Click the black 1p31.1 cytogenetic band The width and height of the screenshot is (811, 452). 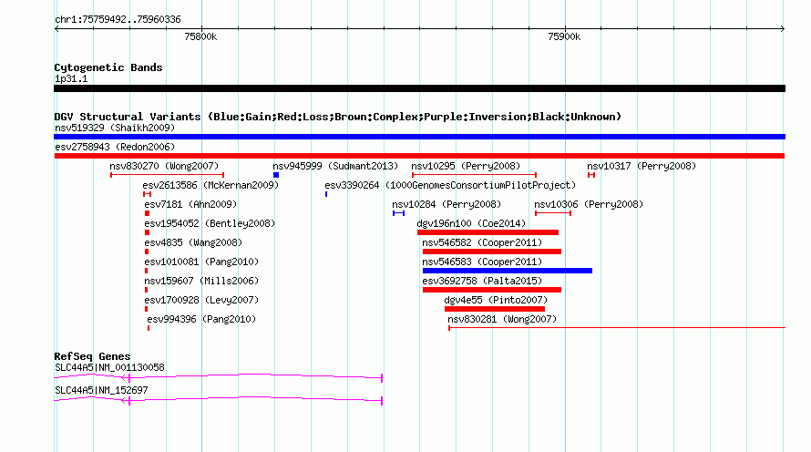coord(419,88)
